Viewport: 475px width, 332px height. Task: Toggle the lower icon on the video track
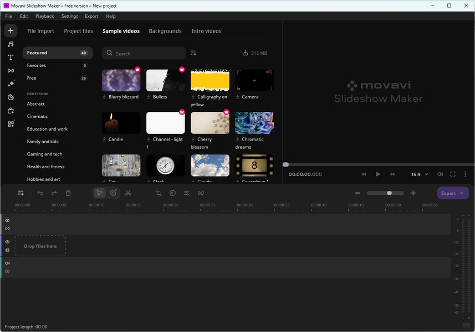coord(8,250)
